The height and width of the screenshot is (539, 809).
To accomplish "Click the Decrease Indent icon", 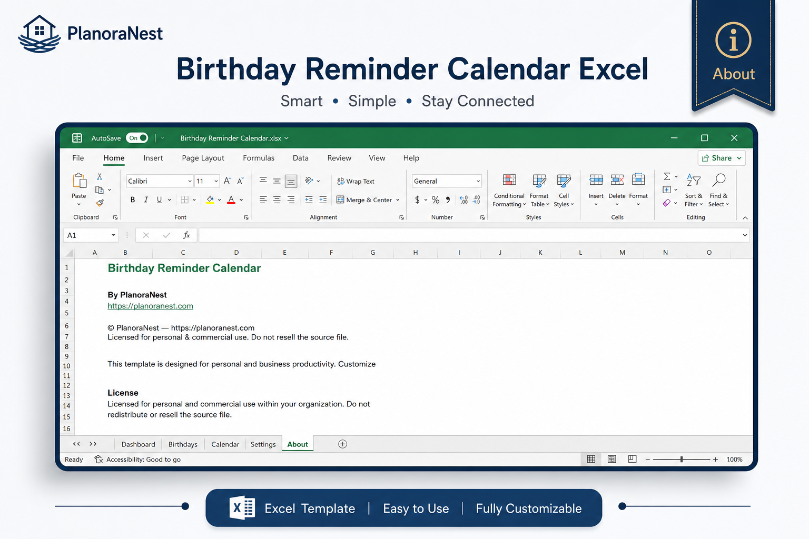I will pos(309,199).
